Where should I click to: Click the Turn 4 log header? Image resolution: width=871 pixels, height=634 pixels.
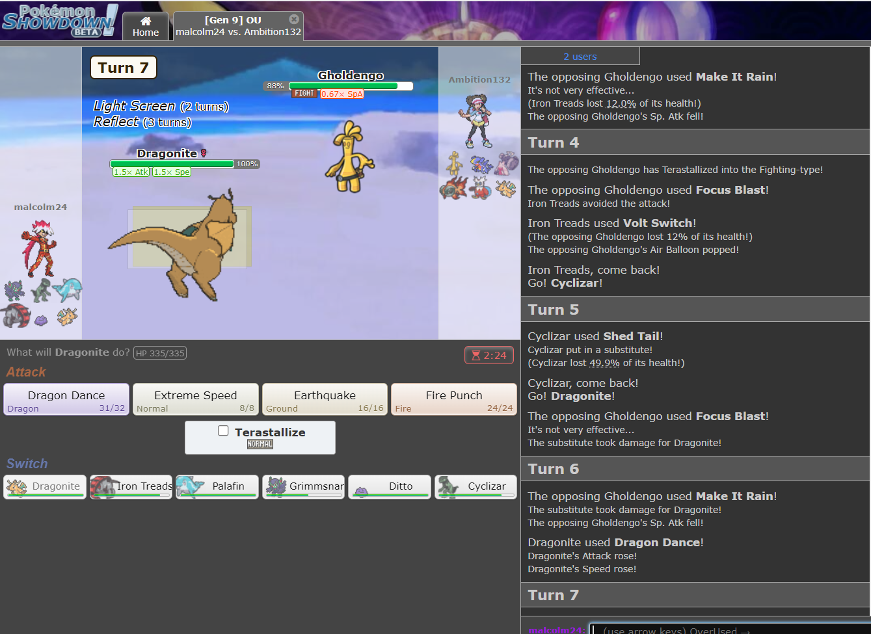tap(695, 142)
